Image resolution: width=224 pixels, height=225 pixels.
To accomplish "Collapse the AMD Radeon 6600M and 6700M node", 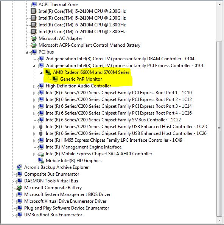I will [x=41, y=73].
